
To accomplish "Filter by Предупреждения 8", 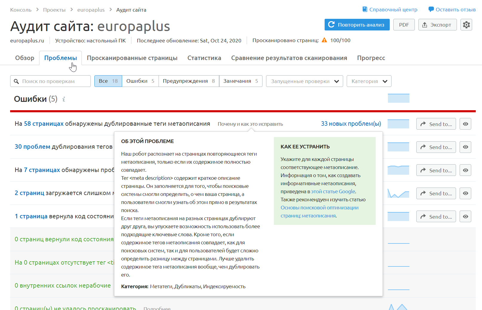I will [x=189, y=81].
